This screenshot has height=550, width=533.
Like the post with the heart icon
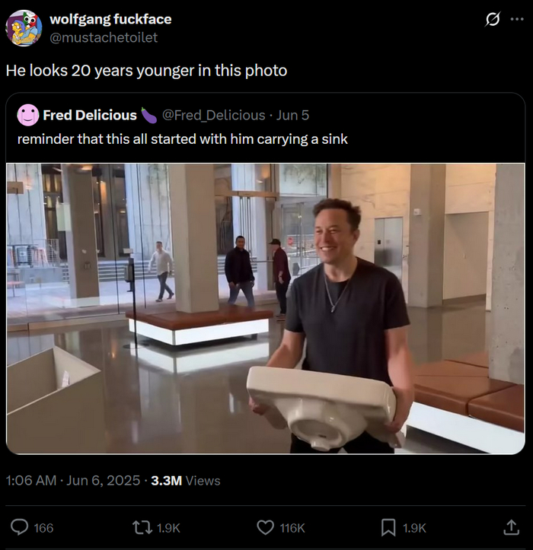click(265, 526)
